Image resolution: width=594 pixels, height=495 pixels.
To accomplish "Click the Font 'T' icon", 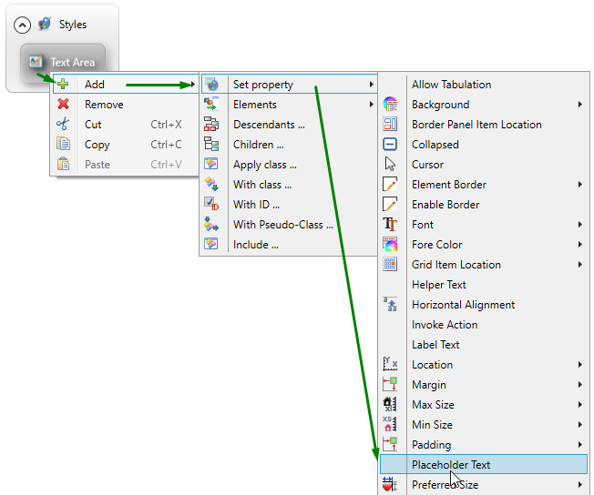I will click(390, 225).
